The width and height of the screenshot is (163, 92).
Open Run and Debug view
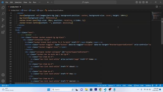[3, 26]
